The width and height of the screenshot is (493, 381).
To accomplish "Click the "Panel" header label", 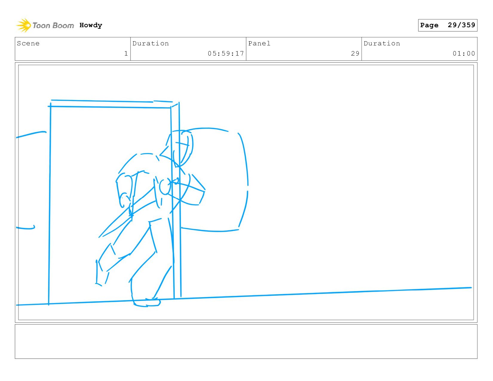I will coord(259,43).
